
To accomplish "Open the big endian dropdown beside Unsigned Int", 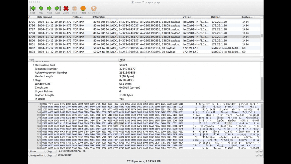I will (52, 155).
